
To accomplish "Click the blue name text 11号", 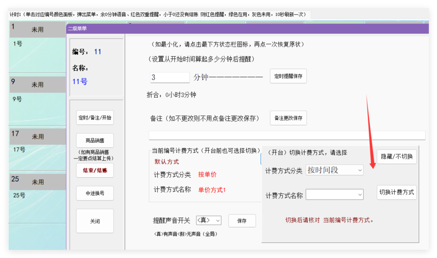I will point(80,82).
